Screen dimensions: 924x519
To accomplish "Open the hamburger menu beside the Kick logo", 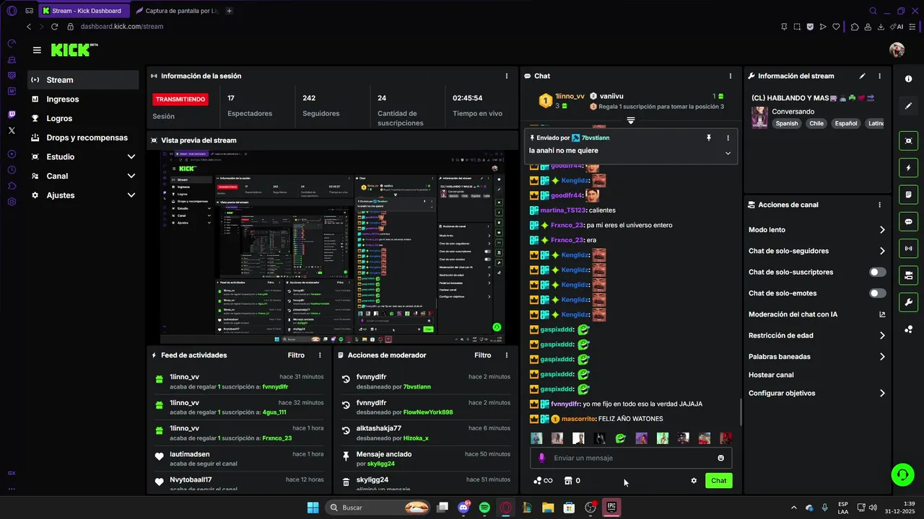I will click(x=37, y=50).
